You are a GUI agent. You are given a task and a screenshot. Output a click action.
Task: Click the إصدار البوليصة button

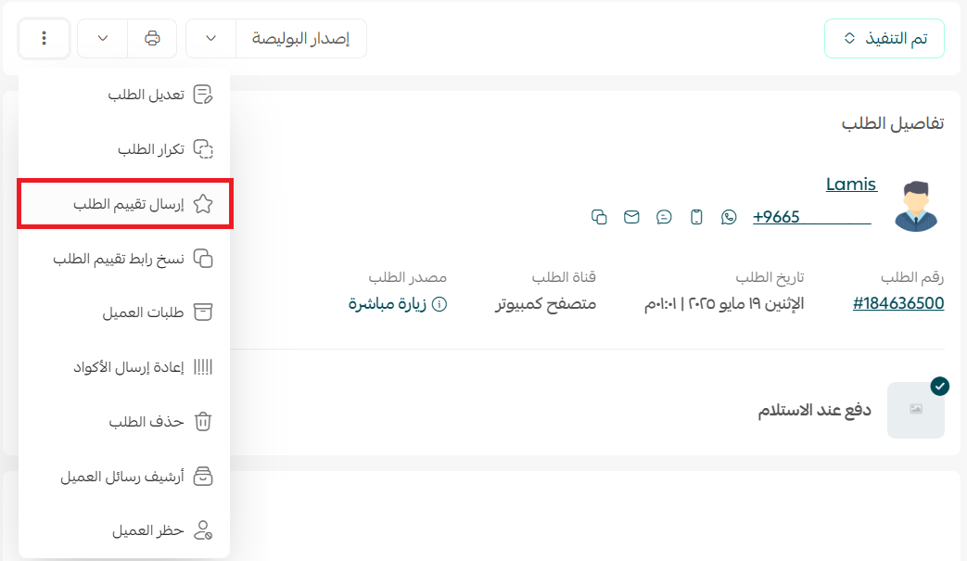coord(300,38)
